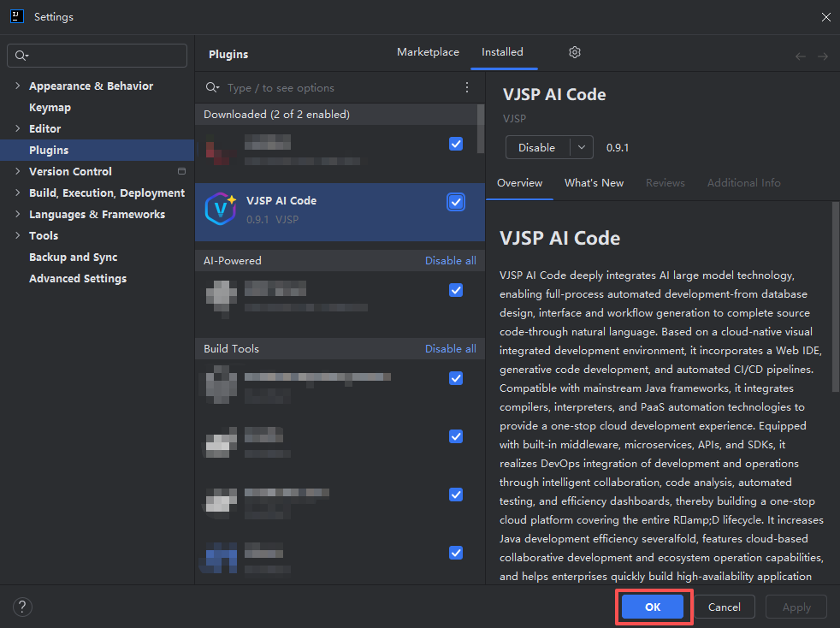Screen dimensions: 840x628
Task: Click the VJSP AI Code plugin logo
Action: [x=221, y=209]
